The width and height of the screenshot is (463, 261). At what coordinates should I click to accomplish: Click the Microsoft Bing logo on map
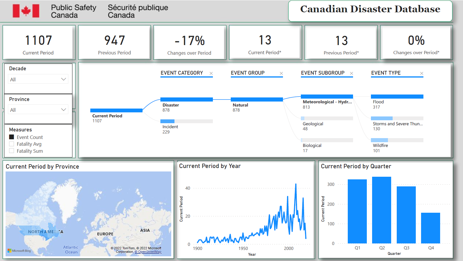tap(19, 251)
